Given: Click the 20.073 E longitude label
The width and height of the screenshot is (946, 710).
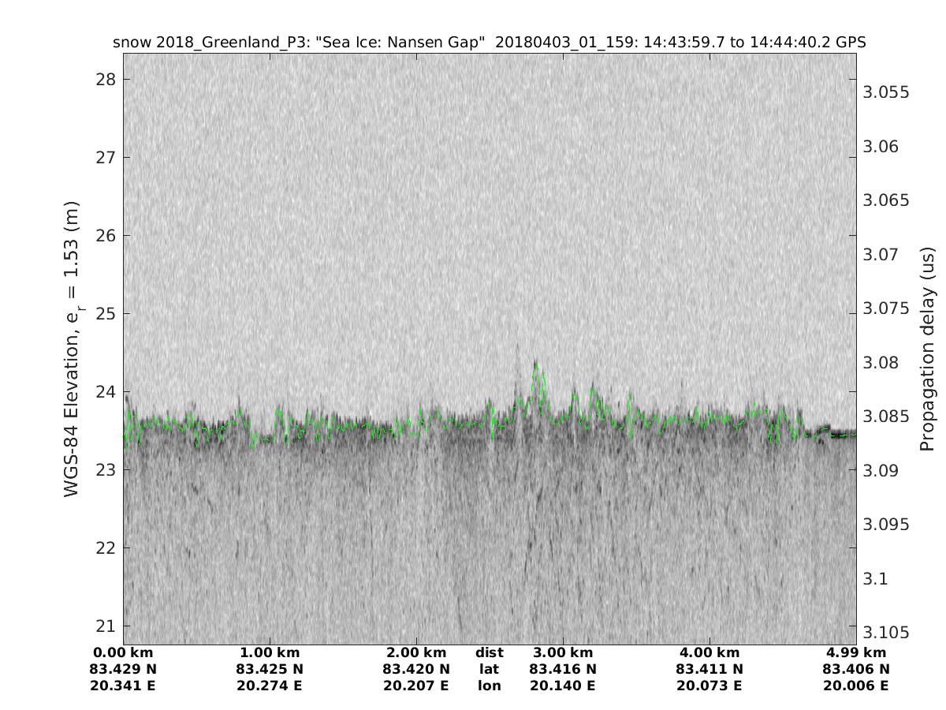Looking at the screenshot, I should pos(709,686).
